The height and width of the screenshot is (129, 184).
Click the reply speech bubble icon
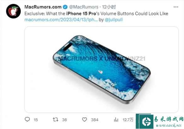(27, 119)
